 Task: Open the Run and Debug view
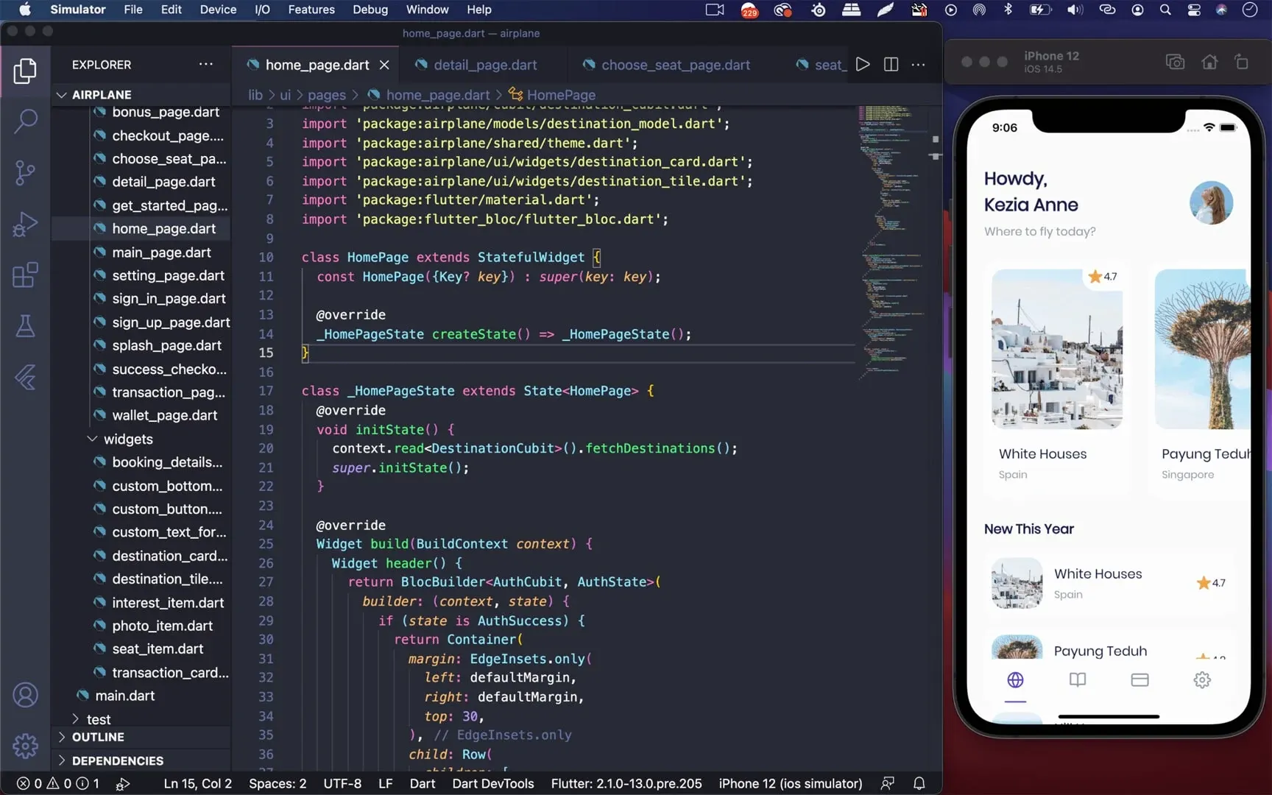click(25, 225)
